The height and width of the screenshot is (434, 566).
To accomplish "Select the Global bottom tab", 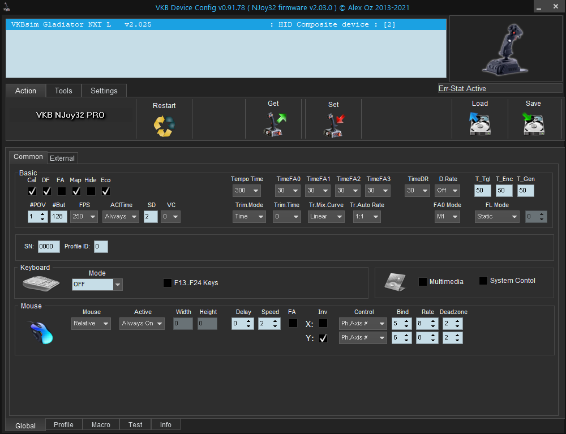I will point(25,426).
